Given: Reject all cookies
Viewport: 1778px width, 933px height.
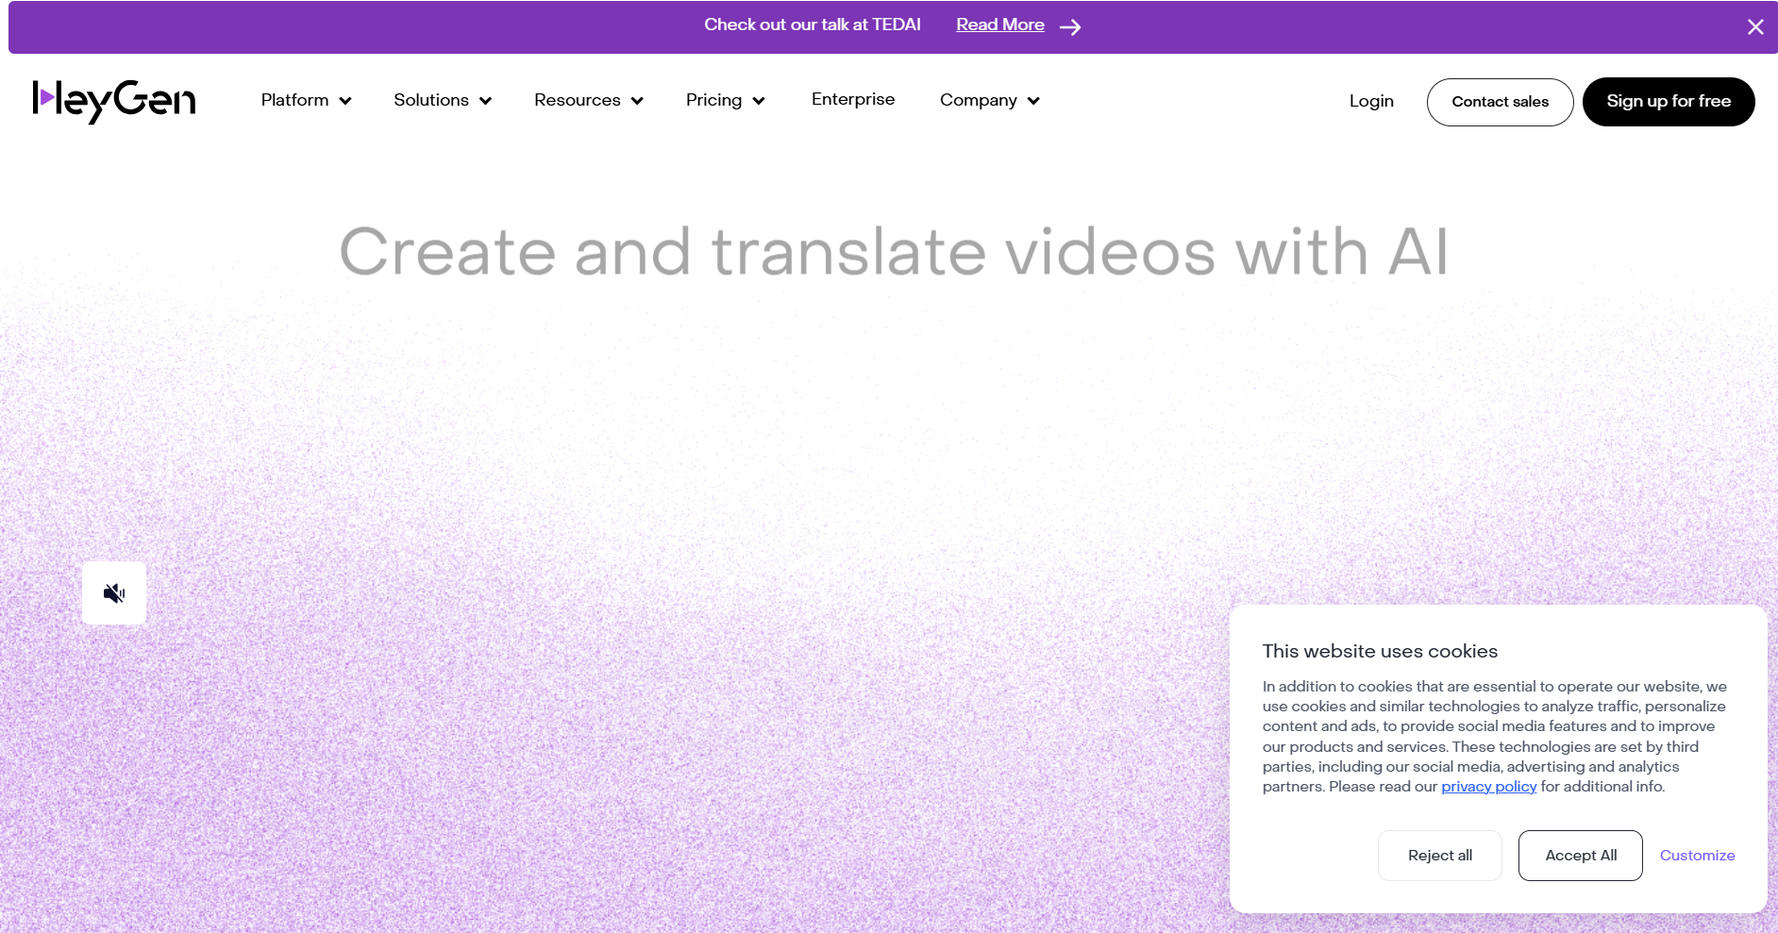Looking at the screenshot, I should click(x=1440, y=856).
